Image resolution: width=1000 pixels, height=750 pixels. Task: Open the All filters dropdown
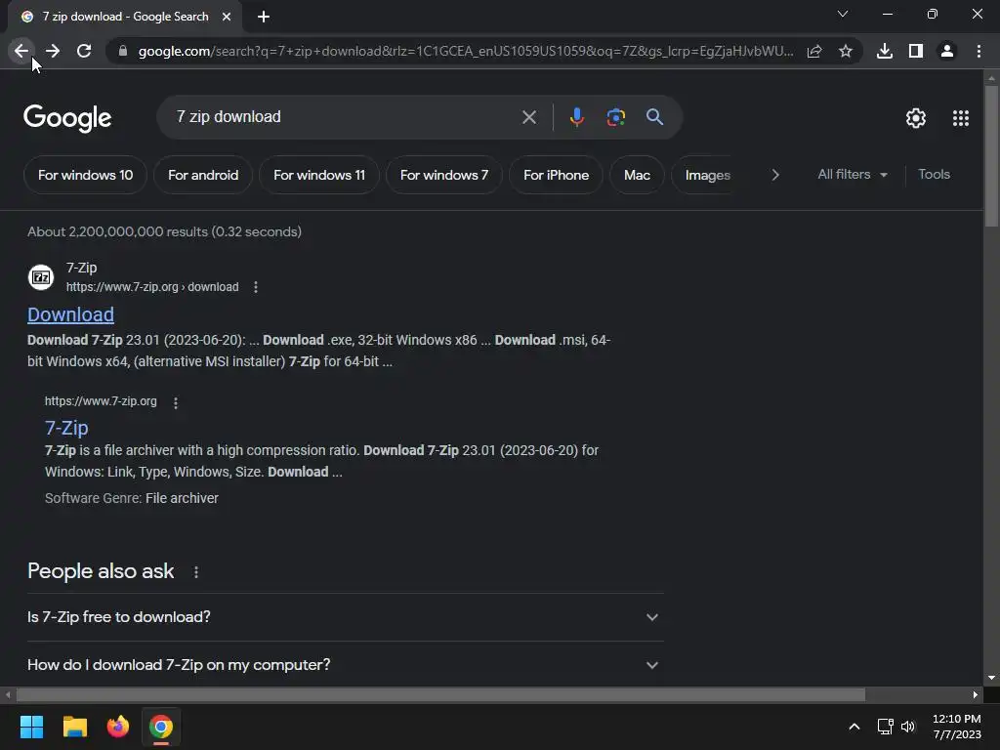853,175
